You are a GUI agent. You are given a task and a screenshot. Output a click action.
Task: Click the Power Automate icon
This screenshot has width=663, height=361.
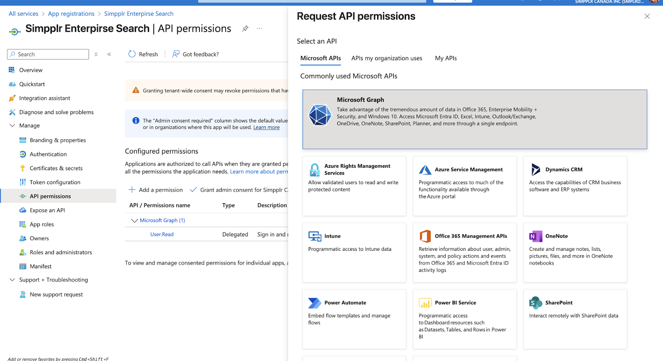coord(315,303)
